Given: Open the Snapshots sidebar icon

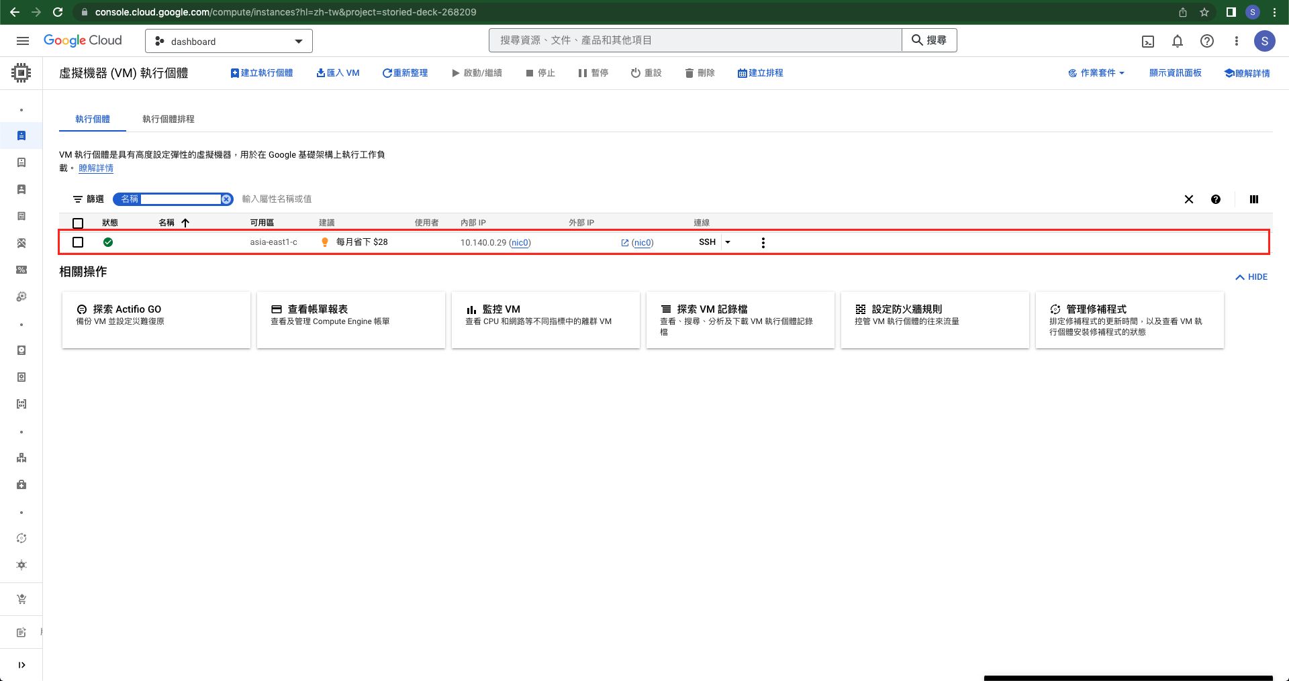Looking at the screenshot, I should (x=21, y=377).
